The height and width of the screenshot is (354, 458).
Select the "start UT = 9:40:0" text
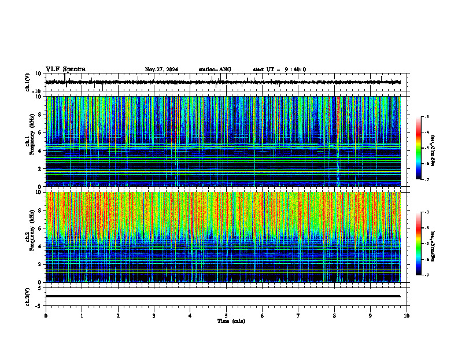[x=279, y=69]
